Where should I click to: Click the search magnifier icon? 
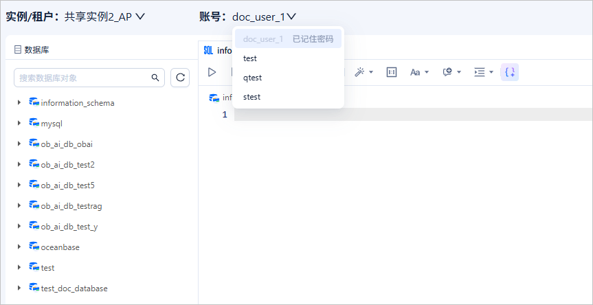[155, 78]
